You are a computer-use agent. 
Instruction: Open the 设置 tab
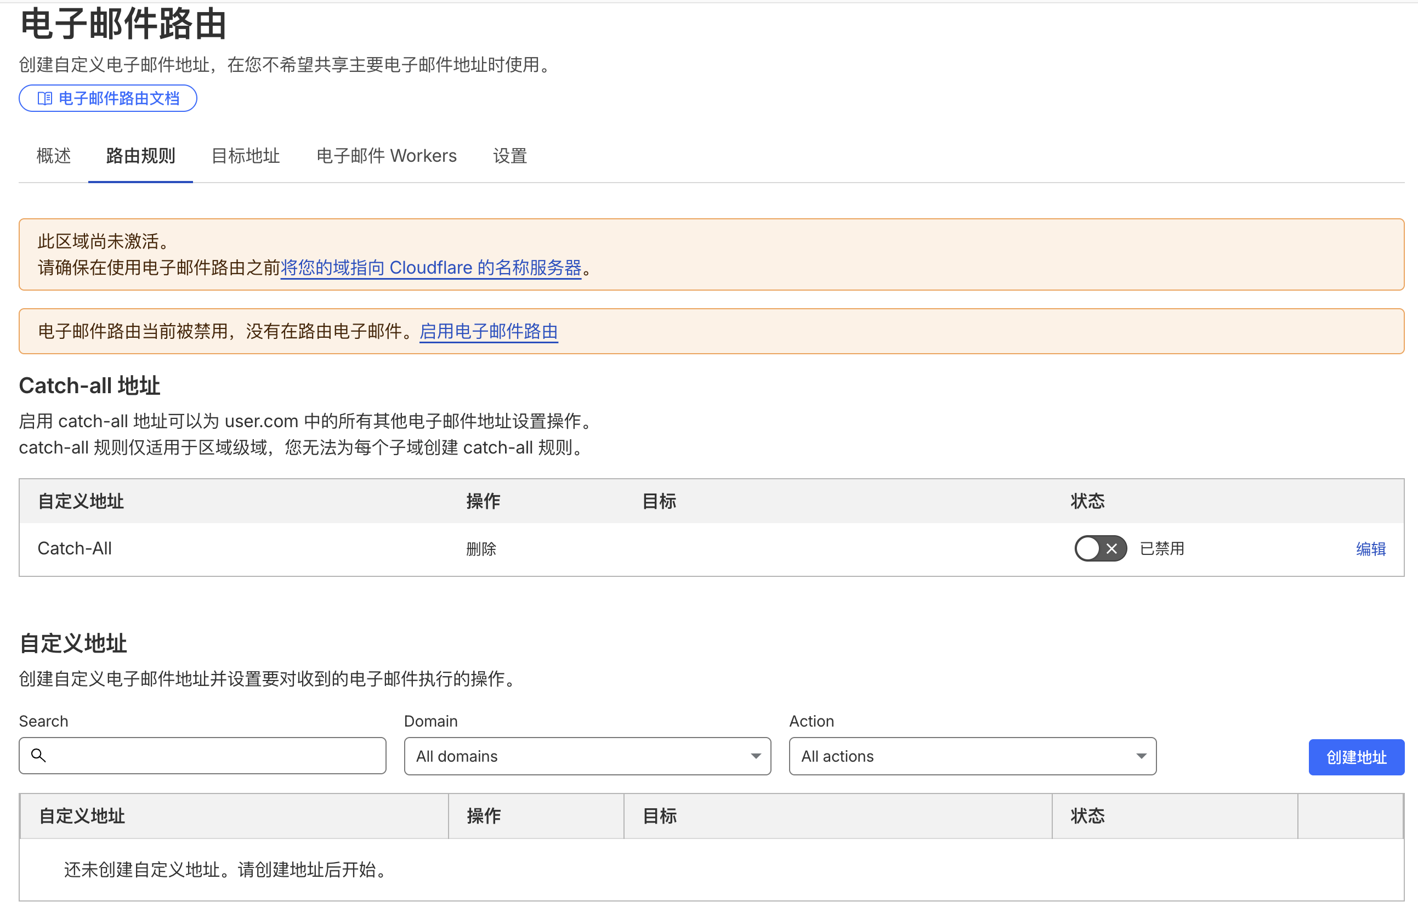[x=509, y=156]
